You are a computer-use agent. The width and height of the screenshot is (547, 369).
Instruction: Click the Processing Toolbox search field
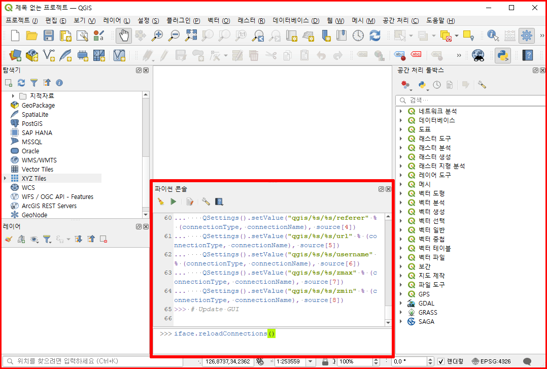pyautogui.click(x=471, y=100)
